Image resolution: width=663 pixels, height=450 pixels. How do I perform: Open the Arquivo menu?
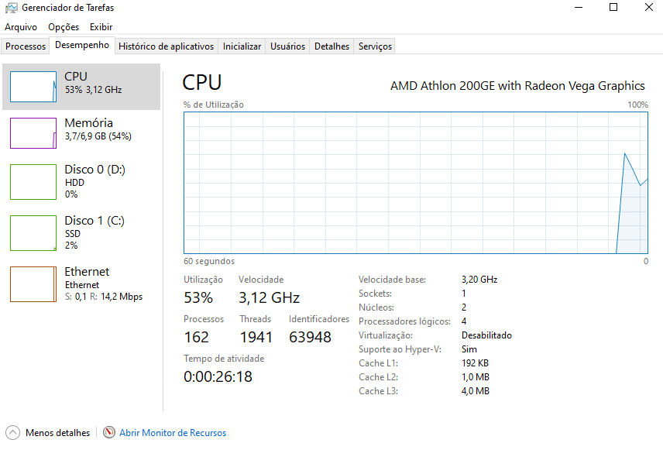[x=21, y=27]
